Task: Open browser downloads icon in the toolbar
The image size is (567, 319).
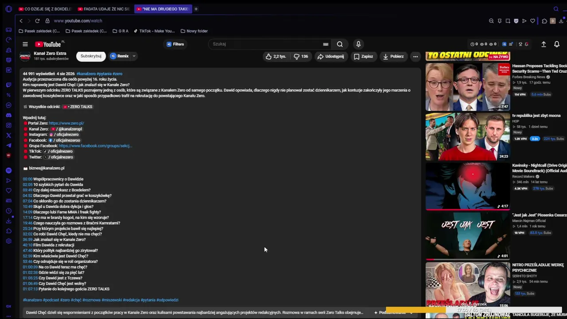Action: [x=561, y=21]
